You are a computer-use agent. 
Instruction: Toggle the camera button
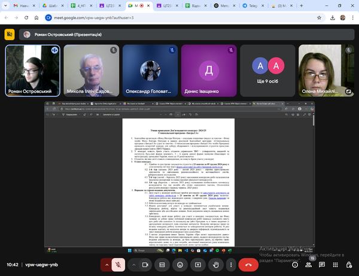[x=145, y=264]
